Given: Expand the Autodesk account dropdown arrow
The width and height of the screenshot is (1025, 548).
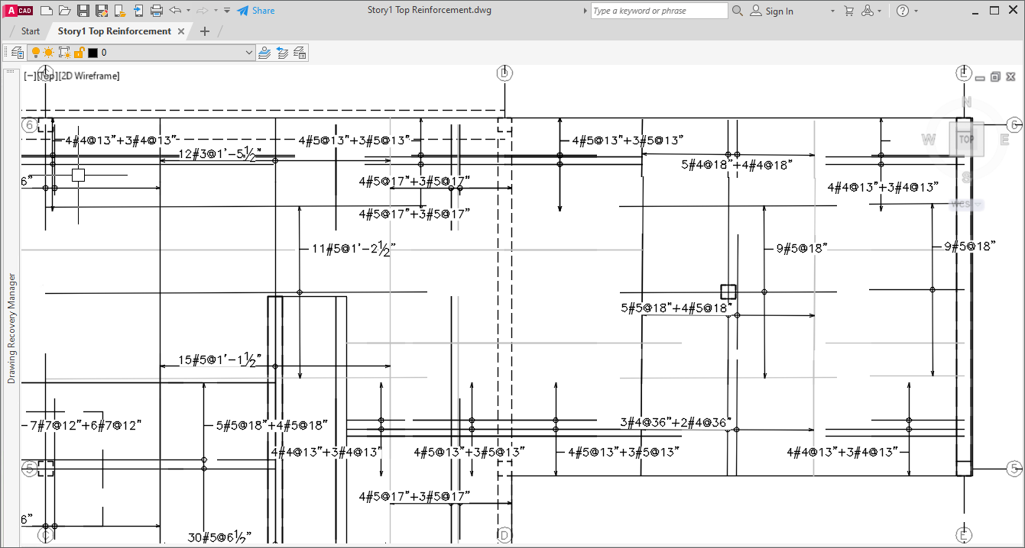Looking at the screenshot, I should [x=880, y=11].
